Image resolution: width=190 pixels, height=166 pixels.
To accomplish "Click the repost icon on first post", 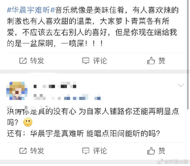I will pos(23,60).
